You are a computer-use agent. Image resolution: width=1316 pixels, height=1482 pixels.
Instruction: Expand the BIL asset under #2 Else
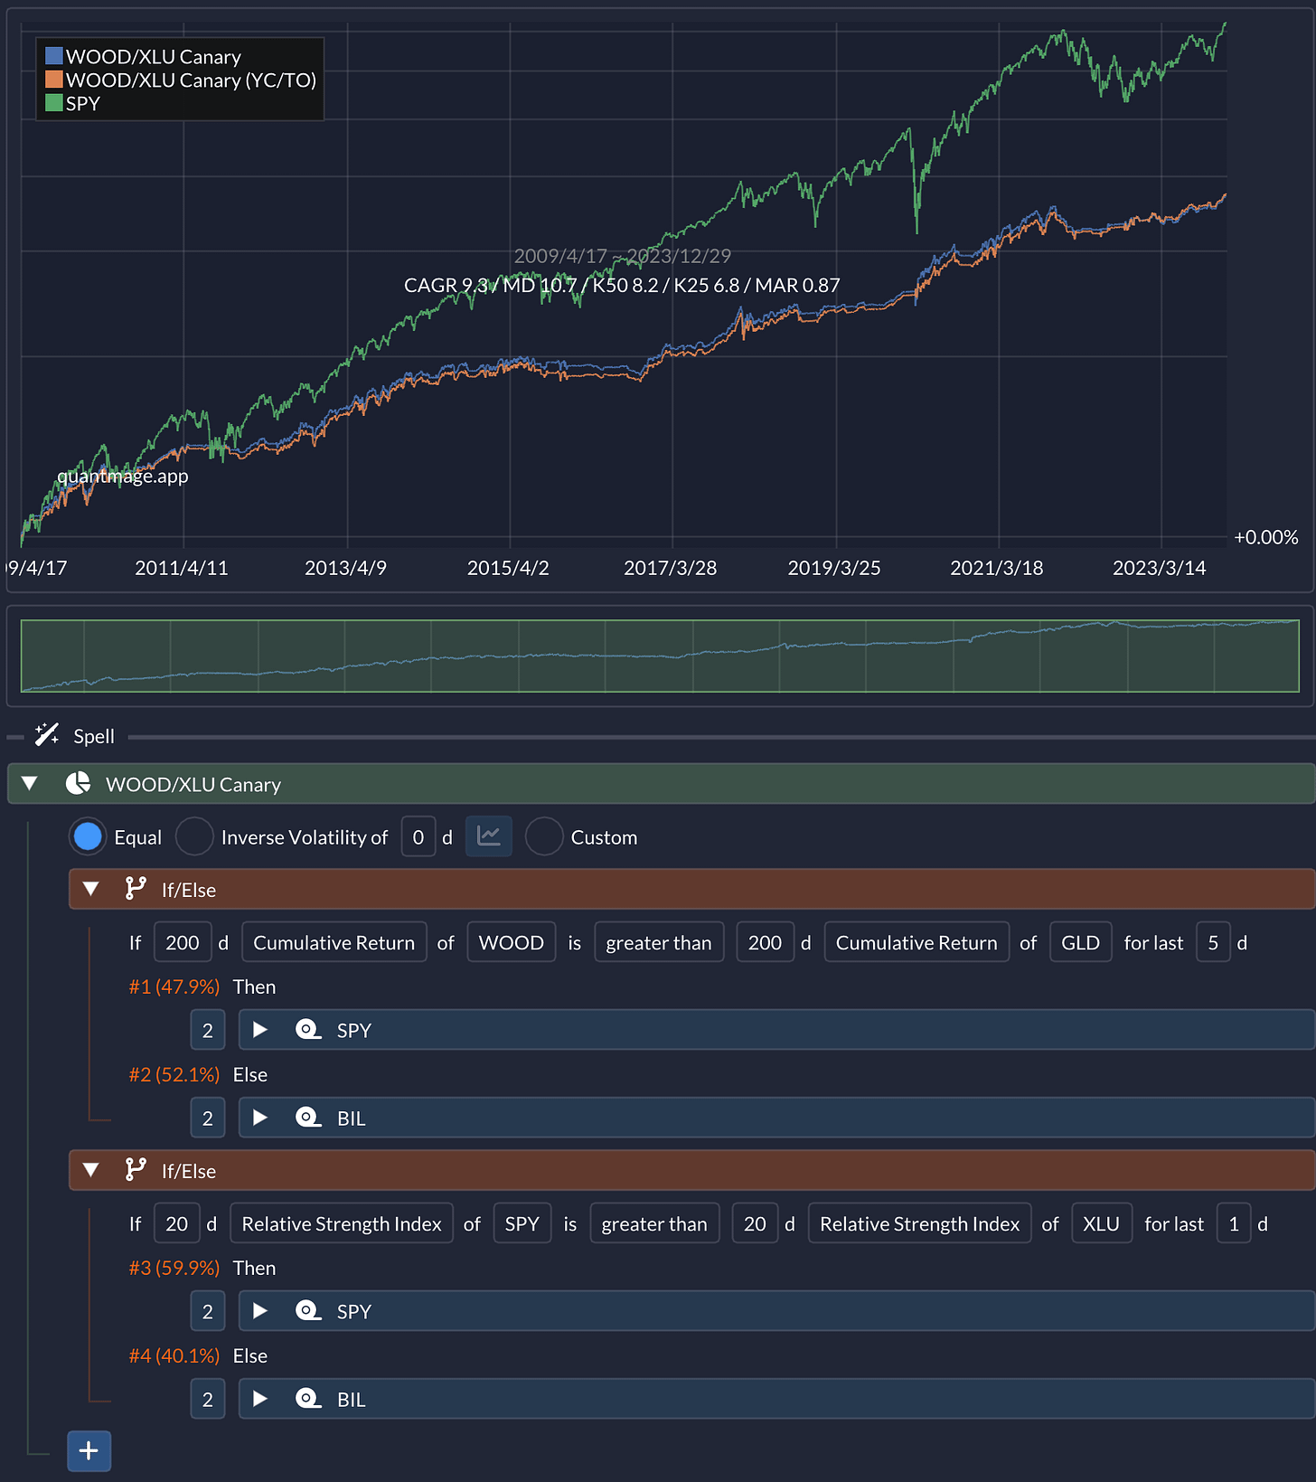pyautogui.click(x=260, y=1118)
